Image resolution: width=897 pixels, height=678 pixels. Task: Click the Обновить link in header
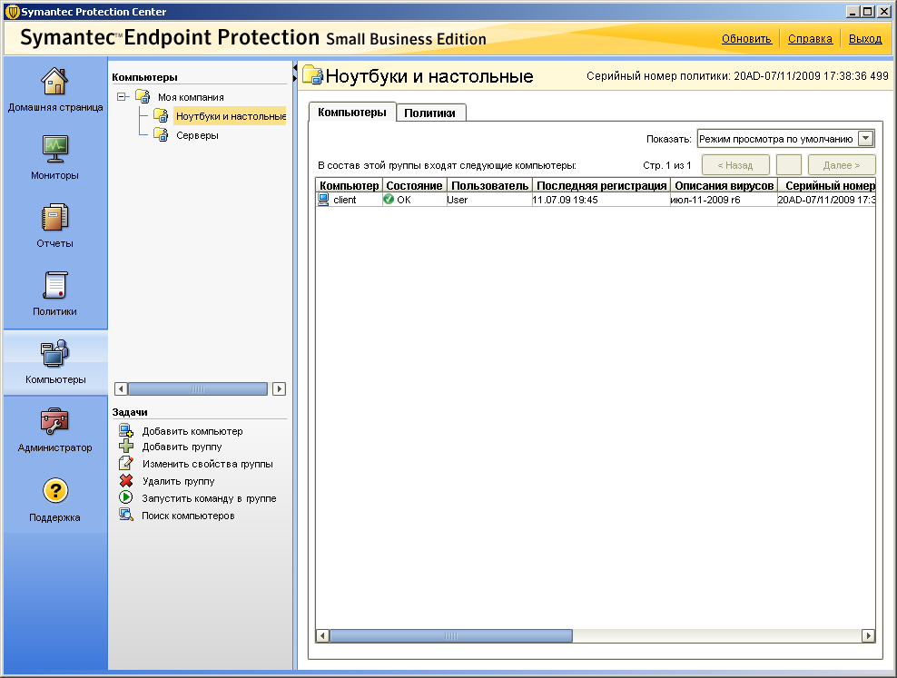point(746,39)
